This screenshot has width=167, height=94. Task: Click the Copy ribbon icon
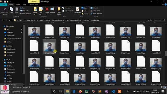11,10
